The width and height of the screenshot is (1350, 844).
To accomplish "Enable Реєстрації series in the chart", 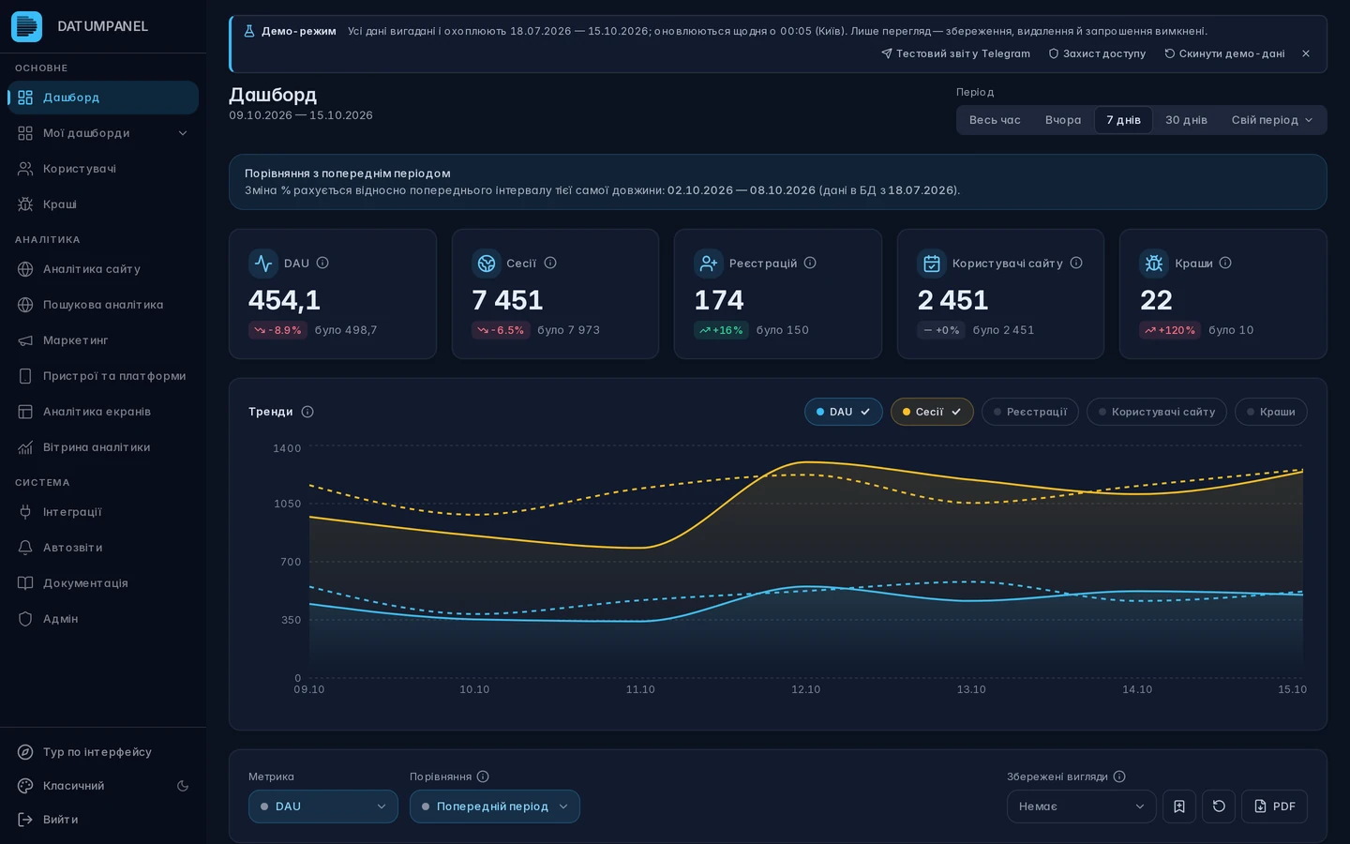I will click(1030, 412).
